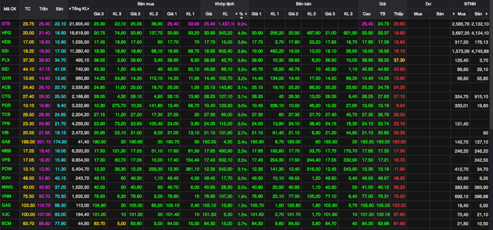Screen dimensions: 493x230
Task: Sort by the Mã CK column header
Action: [x=10, y=9]
